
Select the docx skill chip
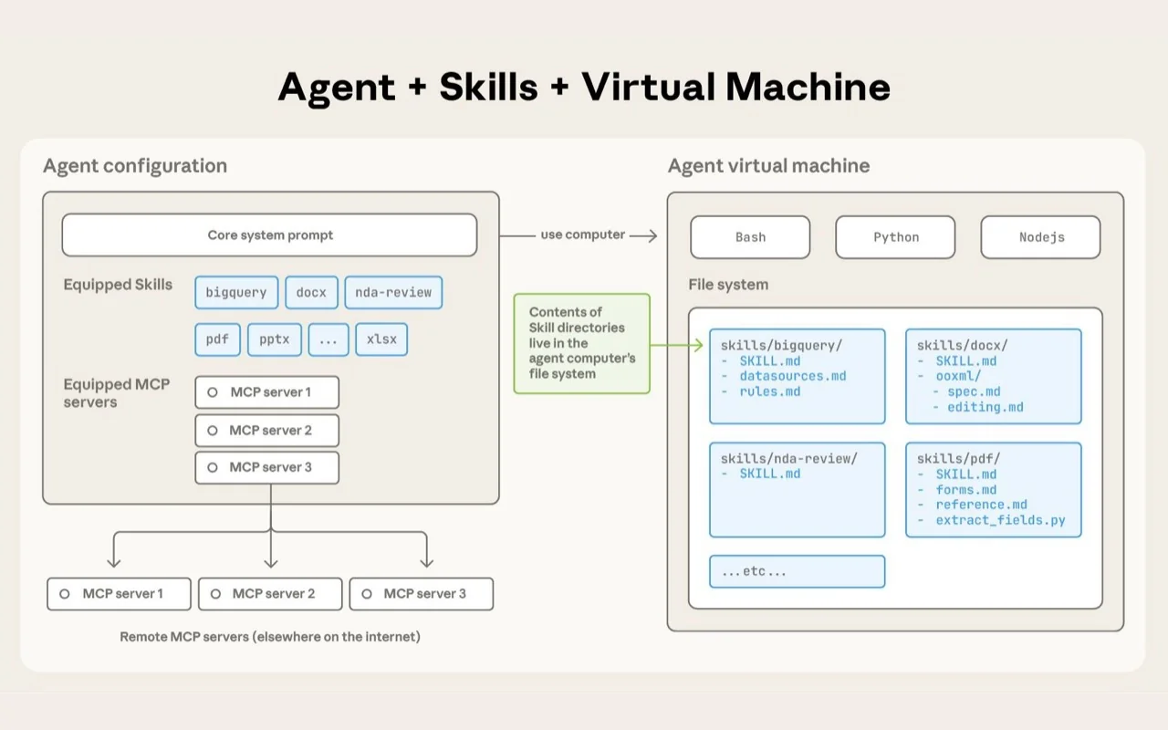[x=311, y=293]
